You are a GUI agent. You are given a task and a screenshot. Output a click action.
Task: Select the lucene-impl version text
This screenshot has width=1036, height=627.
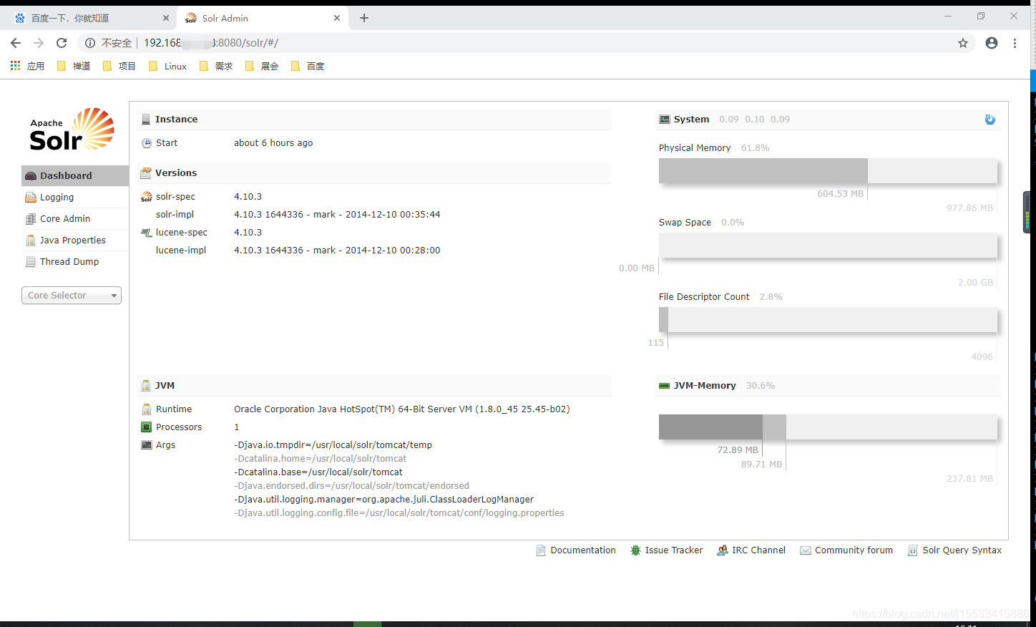(x=337, y=251)
